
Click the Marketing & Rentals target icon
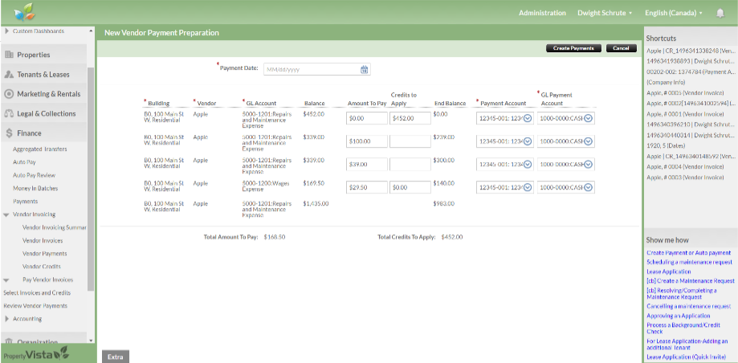9,94
